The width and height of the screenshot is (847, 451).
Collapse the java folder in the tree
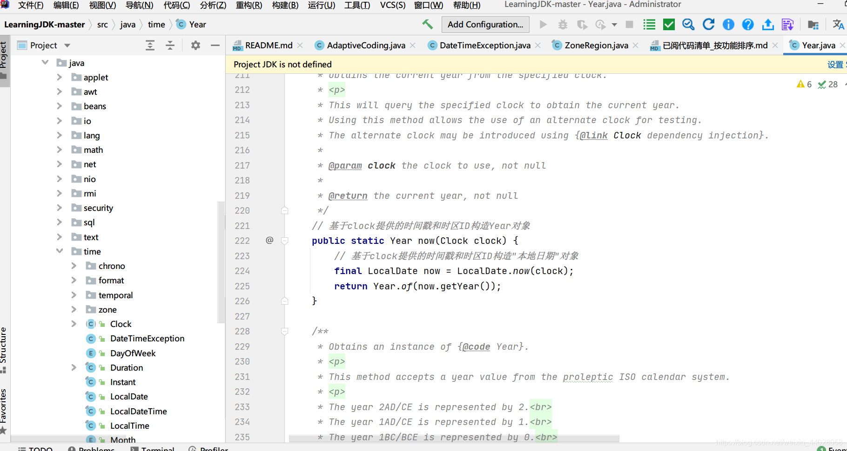45,62
